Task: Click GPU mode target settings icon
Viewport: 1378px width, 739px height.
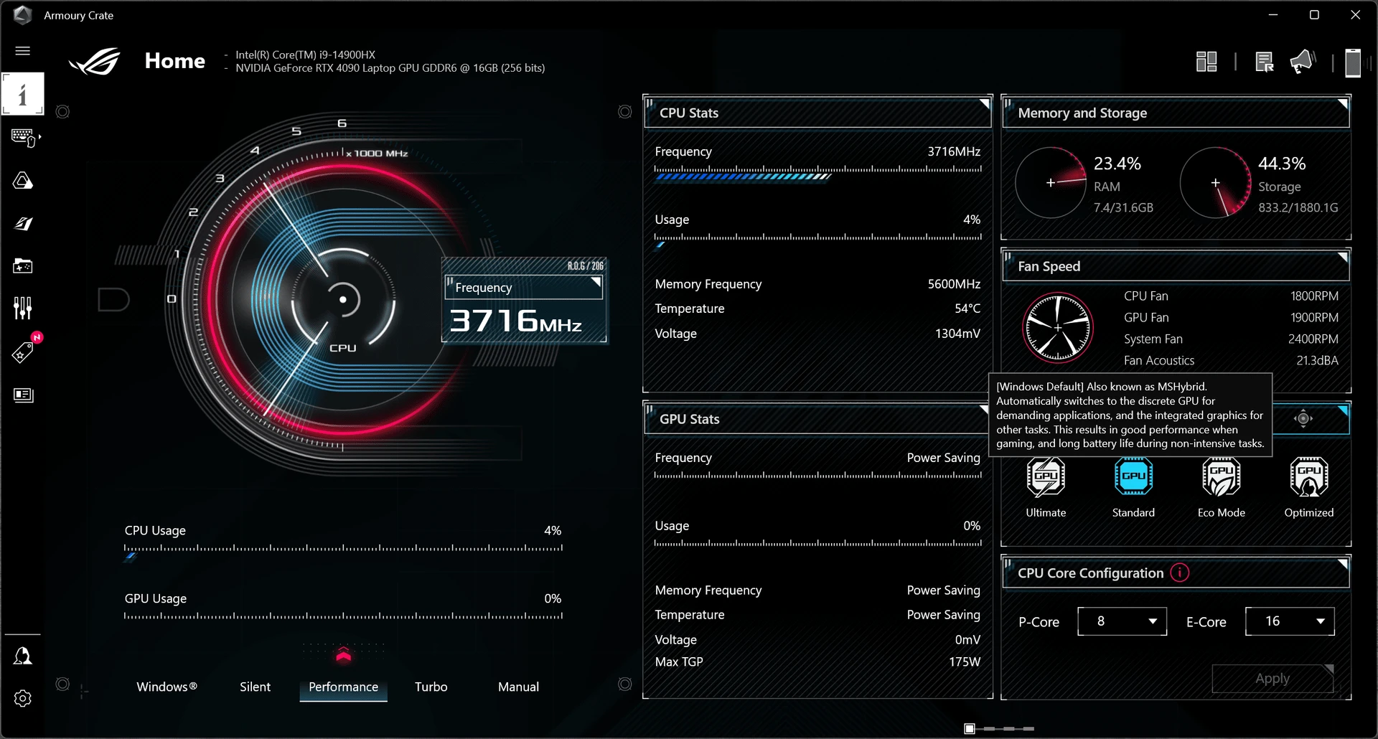Action: [x=1303, y=419]
